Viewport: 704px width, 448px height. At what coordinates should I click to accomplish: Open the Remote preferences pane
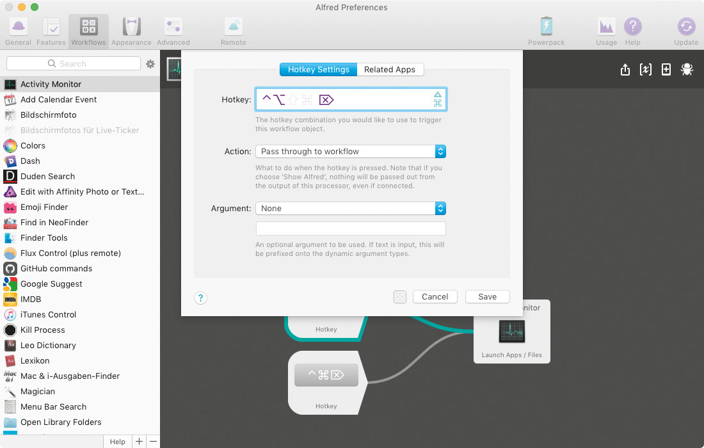tap(233, 31)
